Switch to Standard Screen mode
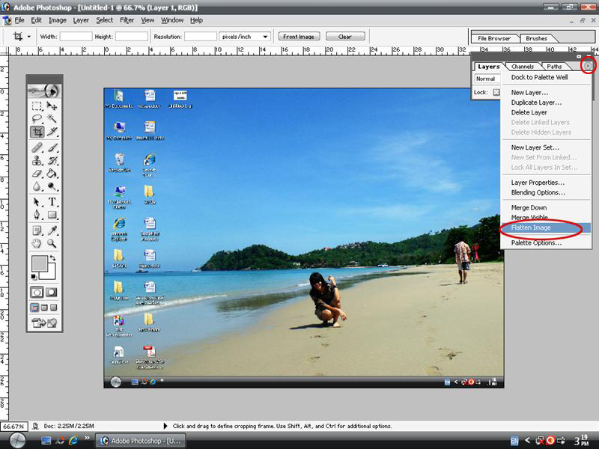This screenshot has height=449, width=599. click(34, 308)
